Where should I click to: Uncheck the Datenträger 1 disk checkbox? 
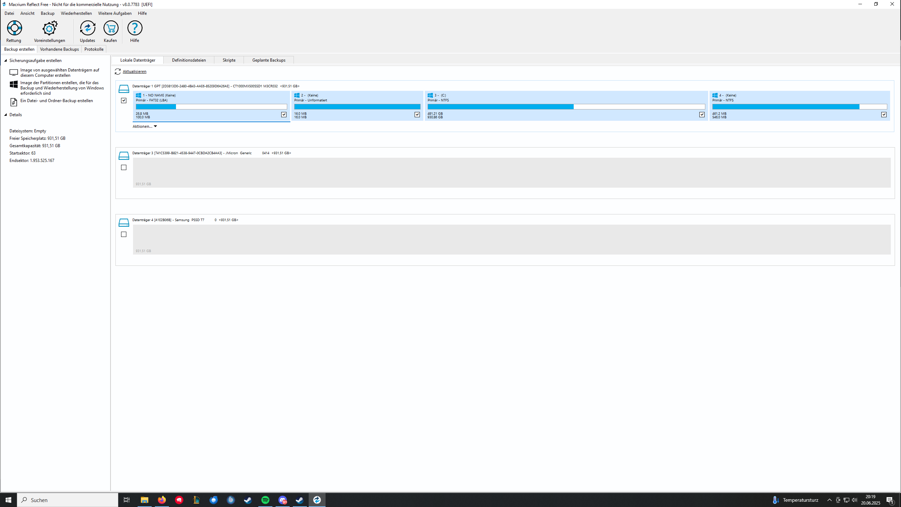[x=124, y=101]
